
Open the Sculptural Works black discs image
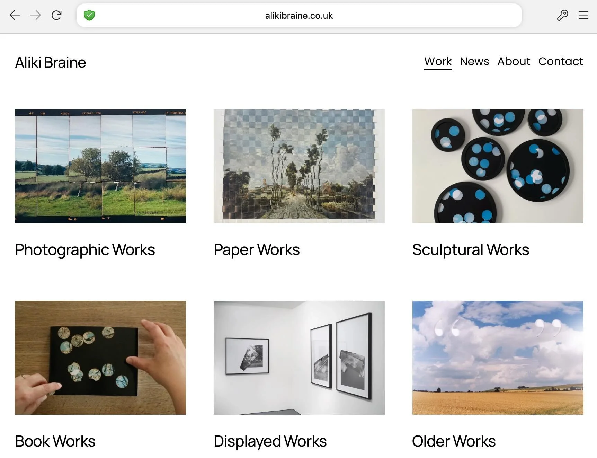point(498,166)
